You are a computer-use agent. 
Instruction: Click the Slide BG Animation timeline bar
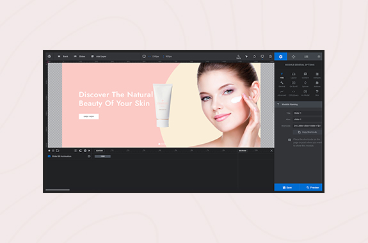point(102,157)
